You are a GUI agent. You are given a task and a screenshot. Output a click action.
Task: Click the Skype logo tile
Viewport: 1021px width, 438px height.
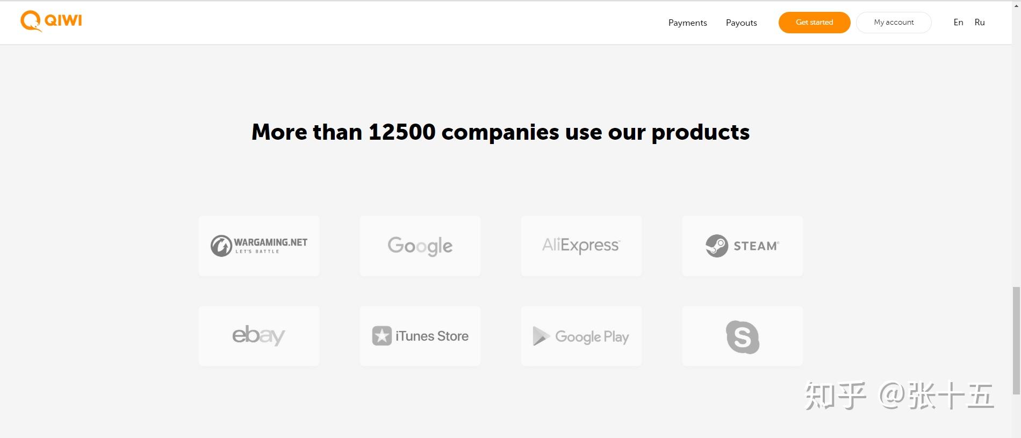click(x=743, y=336)
